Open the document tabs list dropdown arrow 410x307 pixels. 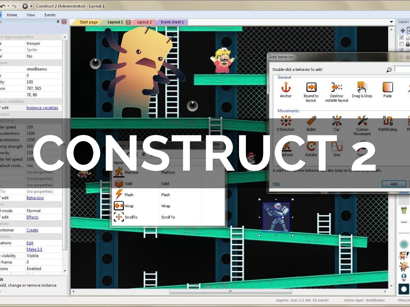pos(392,22)
